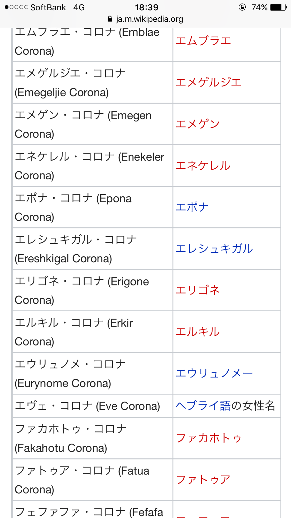Viewport: 291px width, 518px height.
Task: Tap the rotation lock icon
Action: tap(242, 7)
